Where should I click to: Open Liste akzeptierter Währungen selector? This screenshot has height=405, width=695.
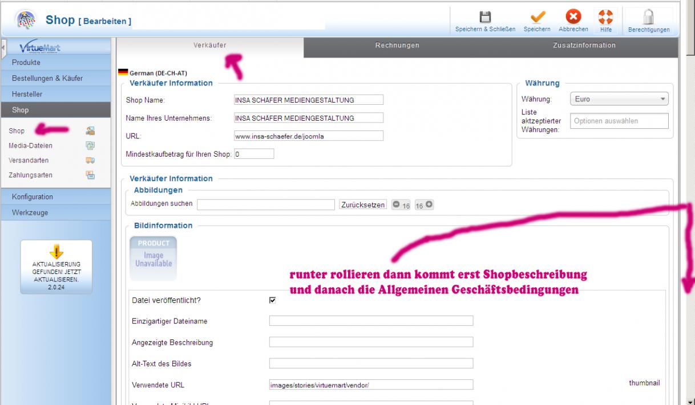point(619,121)
